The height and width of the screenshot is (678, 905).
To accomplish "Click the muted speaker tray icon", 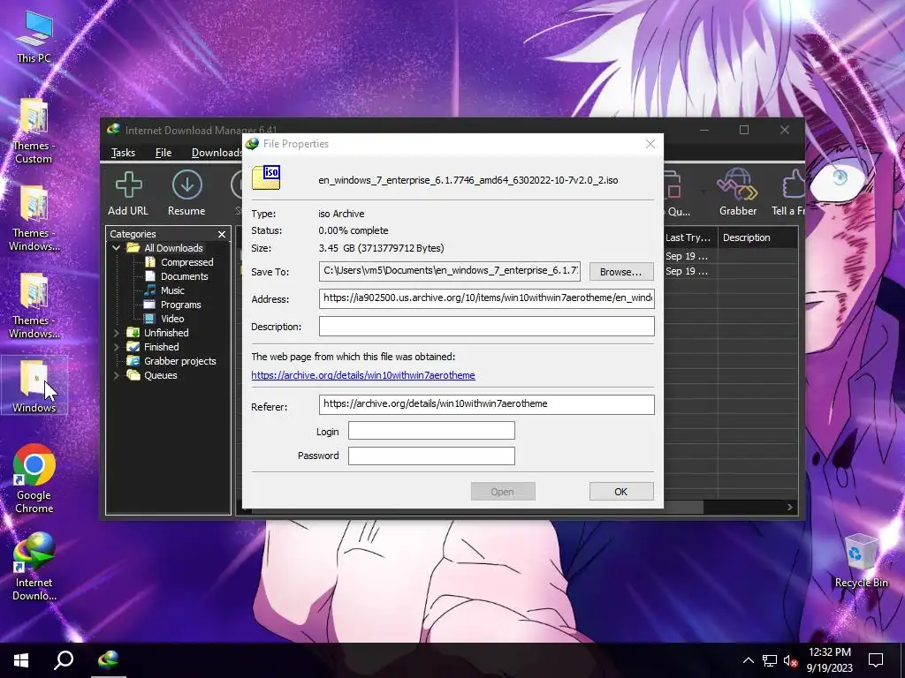I will coord(790,660).
